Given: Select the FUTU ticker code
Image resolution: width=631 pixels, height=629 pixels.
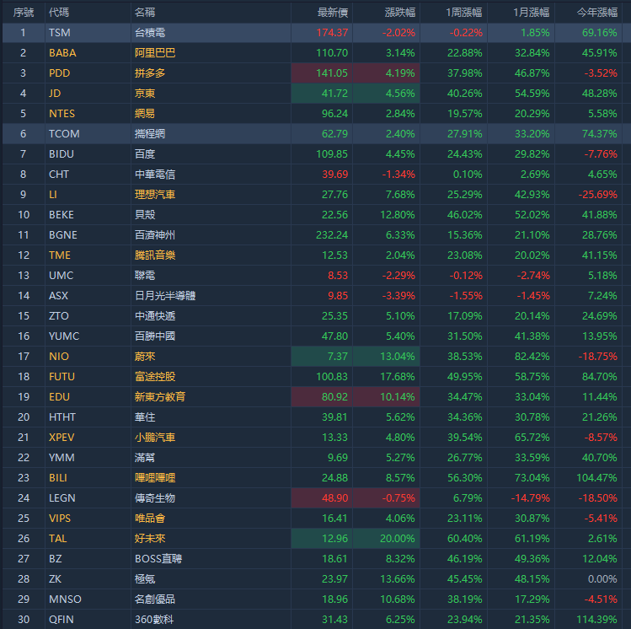Looking at the screenshot, I should pos(61,377).
